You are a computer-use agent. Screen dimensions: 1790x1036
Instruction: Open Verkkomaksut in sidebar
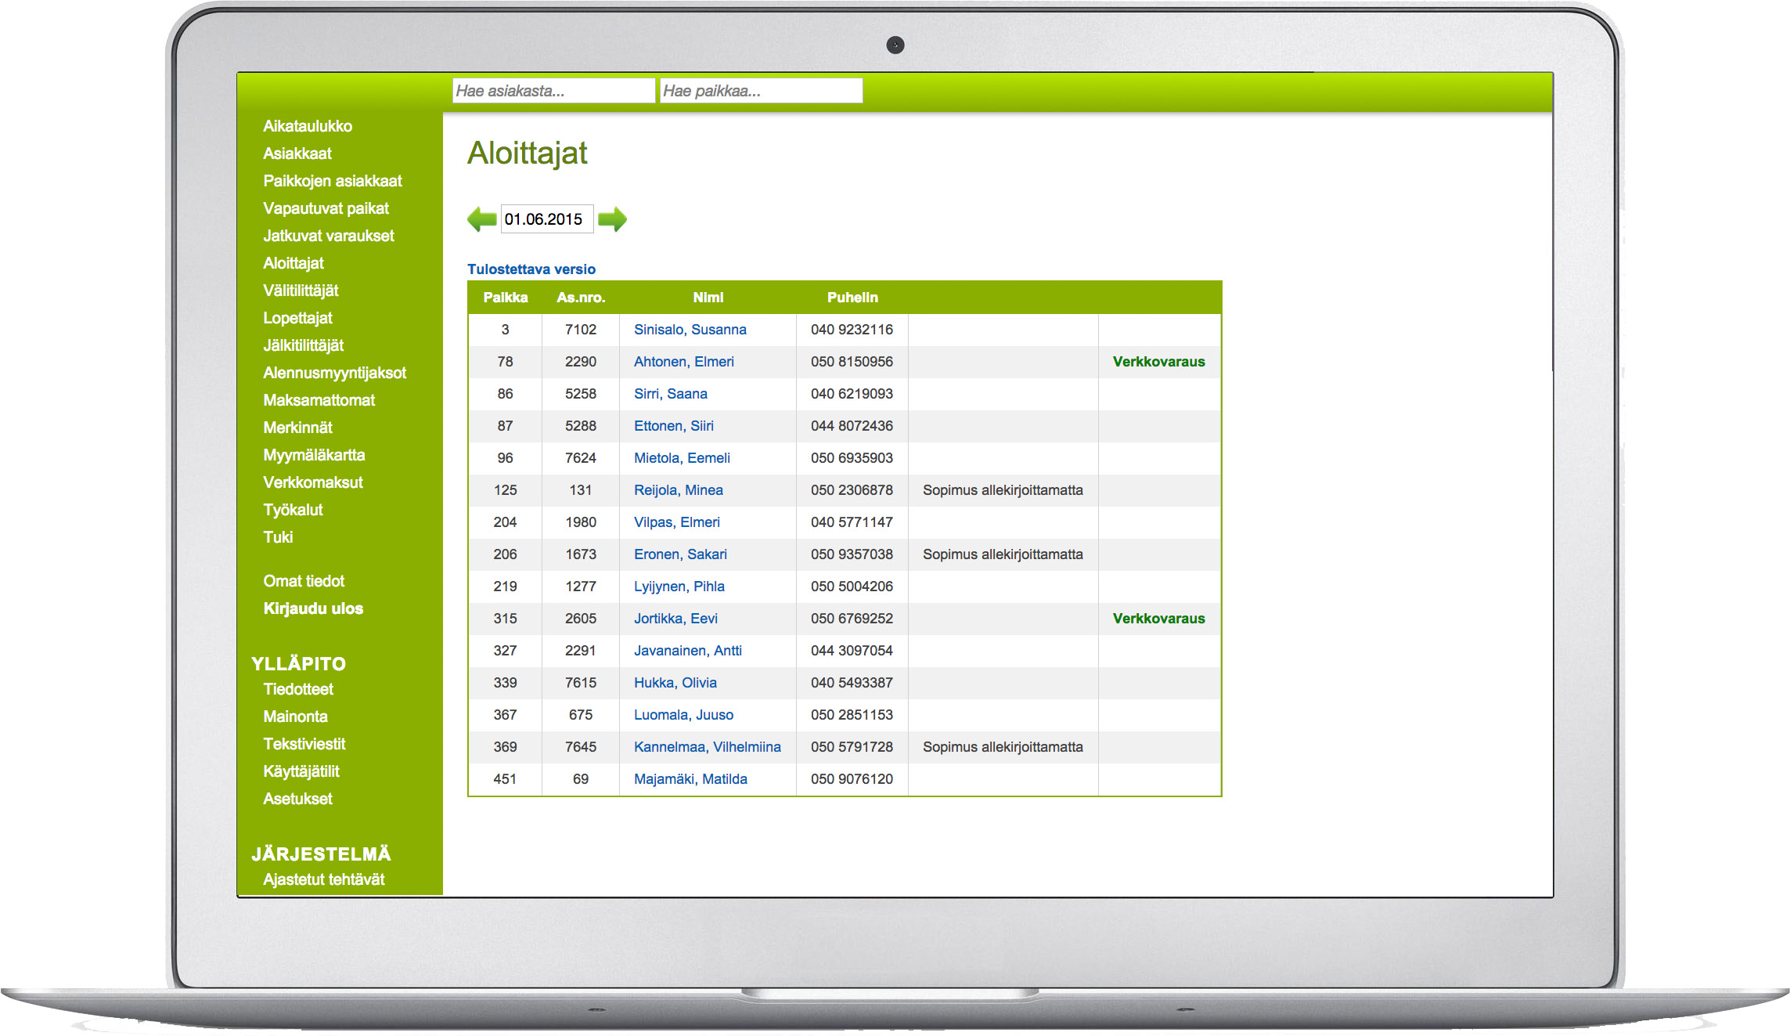click(x=313, y=482)
